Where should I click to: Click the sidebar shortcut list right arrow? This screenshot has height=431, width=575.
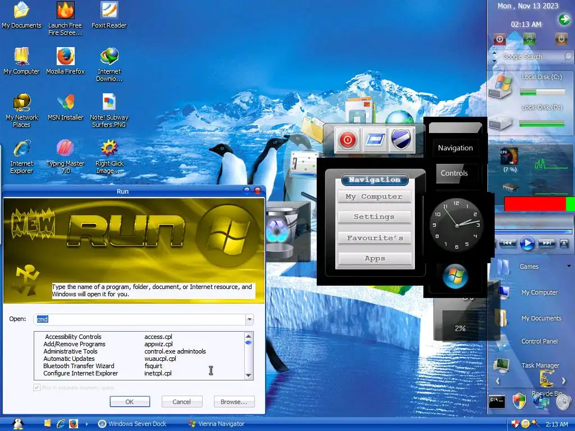pyautogui.click(x=564, y=381)
